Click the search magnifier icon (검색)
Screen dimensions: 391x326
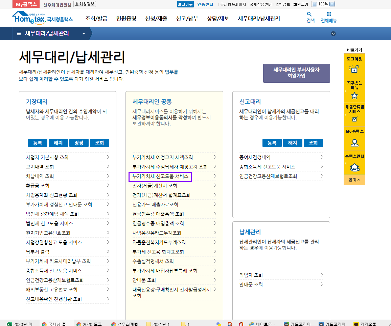(x=309, y=14)
